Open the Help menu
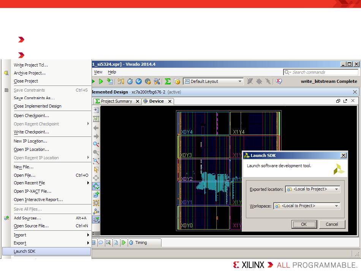The width and height of the screenshot is (361, 271). 112,72
